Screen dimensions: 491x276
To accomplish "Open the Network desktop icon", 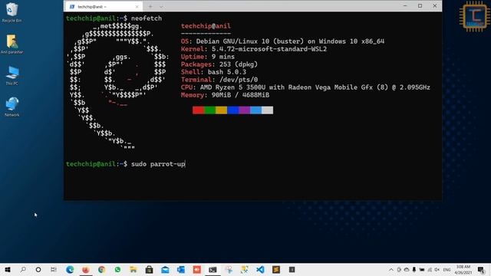I will pos(12,107).
